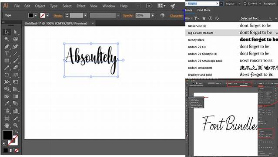The image size is (278, 157).
Task: Select the Lasso tool
Action: (x=16, y=39)
